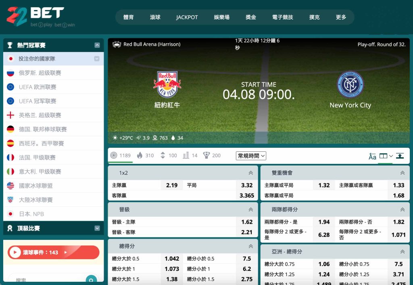Image resolution: width=413 pixels, height=285 pixels.
Task: Bet on 兩隊都得分 - 是 at 1.94
Action: point(324,222)
